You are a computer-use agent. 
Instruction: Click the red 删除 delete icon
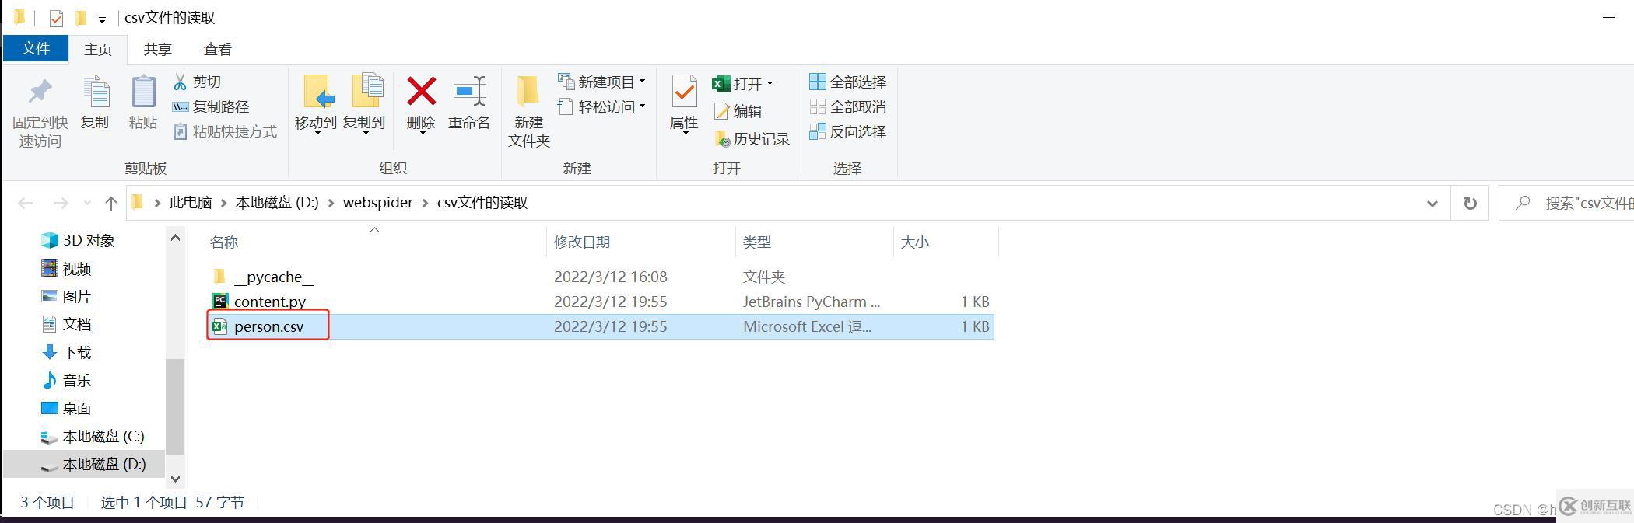click(x=421, y=92)
